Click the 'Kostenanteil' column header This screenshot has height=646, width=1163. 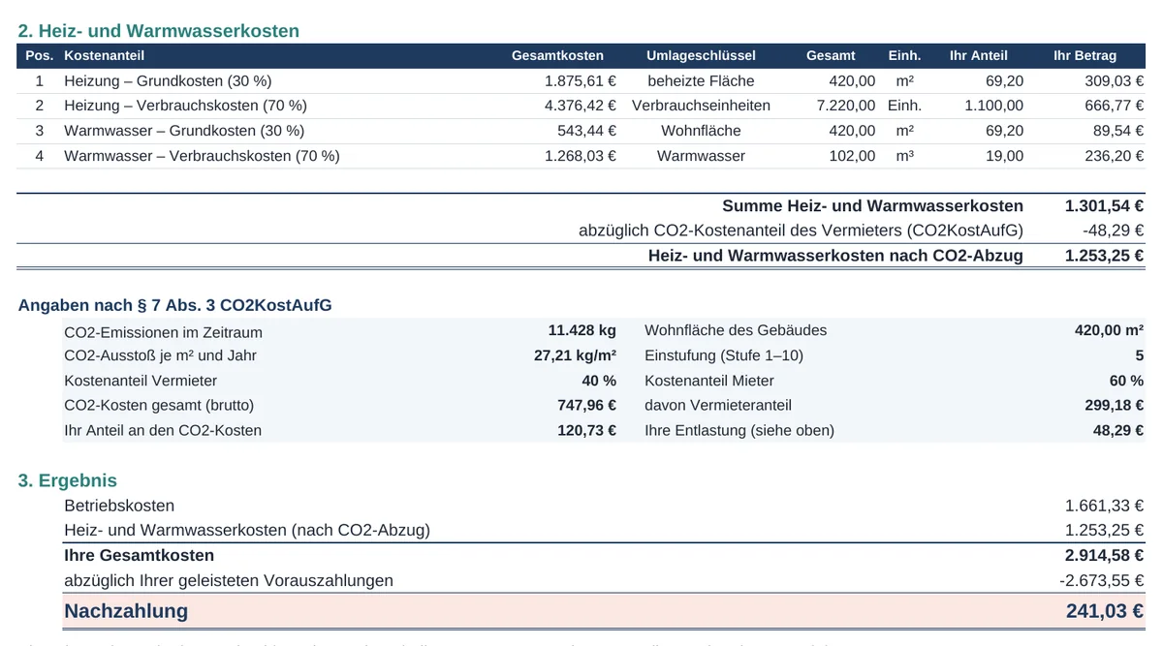click(104, 55)
